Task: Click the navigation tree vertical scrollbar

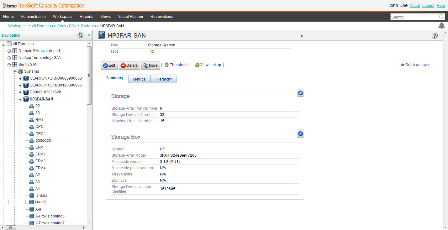Action: coord(89,75)
